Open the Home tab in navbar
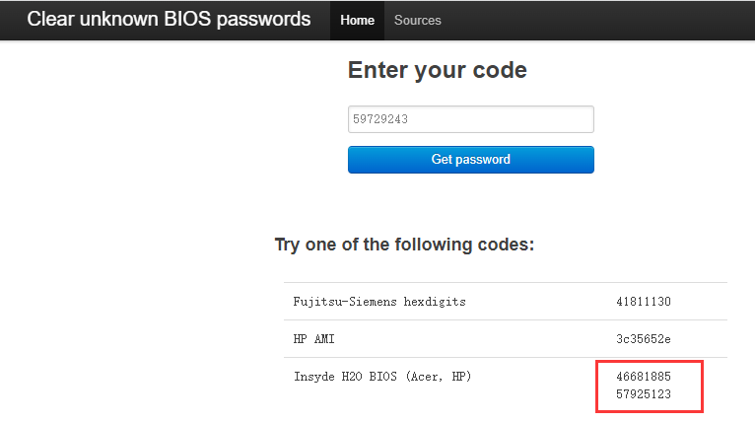Screen dimensions: 755x422 point(357,20)
